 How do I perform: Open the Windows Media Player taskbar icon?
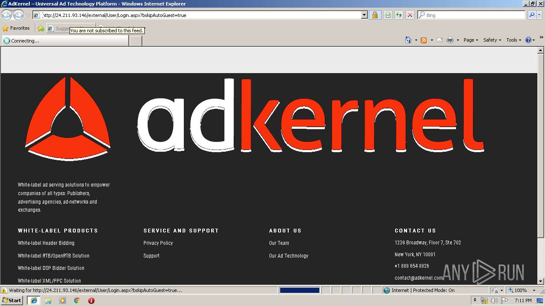[x=63, y=300]
